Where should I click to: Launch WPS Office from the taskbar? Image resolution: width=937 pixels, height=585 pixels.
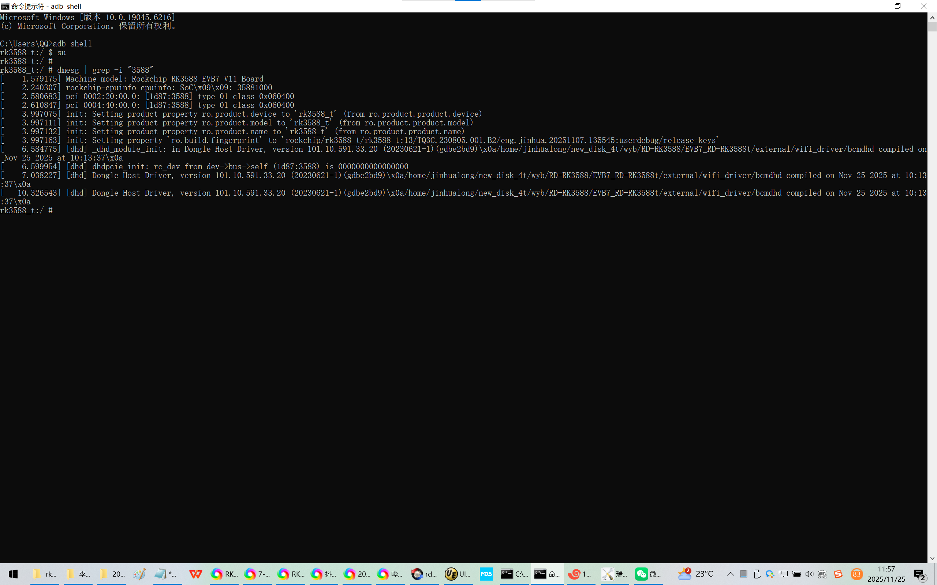click(195, 574)
